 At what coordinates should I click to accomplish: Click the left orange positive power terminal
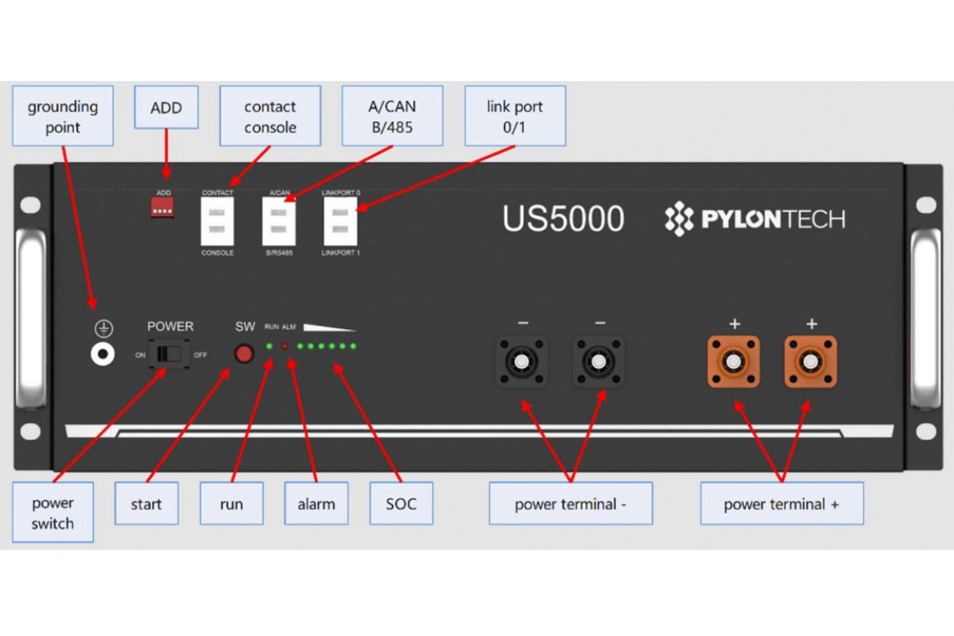(x=733, y=363)
